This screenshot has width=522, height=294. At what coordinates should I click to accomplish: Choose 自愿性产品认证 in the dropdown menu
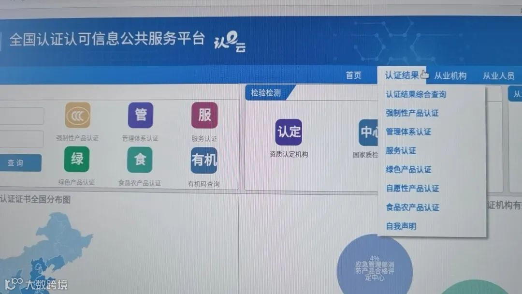[412, 189]
